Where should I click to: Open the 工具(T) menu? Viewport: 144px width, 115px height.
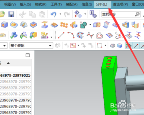56,4
